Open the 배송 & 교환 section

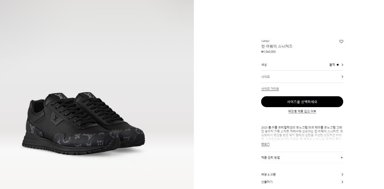[x=302, y=175]
